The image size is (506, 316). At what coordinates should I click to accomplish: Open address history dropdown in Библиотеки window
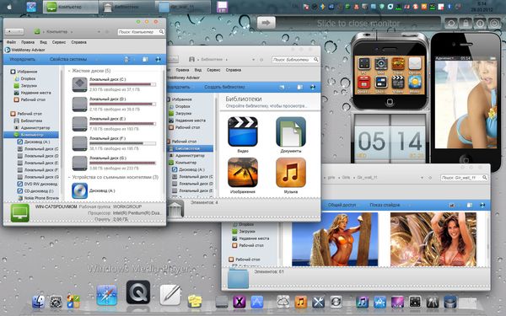tap(253, 60)
